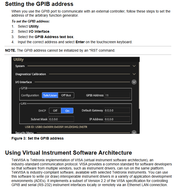Expand the Diagnostics/Calibration chevron arrow
This screenshot has height=194, width=182.
click(x=134, y=74)
